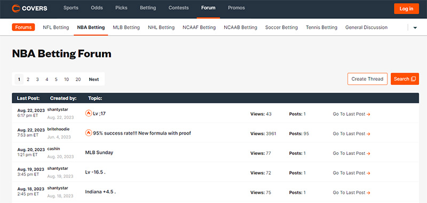Screen dimensions: 427x203
Task: Click the Next page link
Action: 94,79
